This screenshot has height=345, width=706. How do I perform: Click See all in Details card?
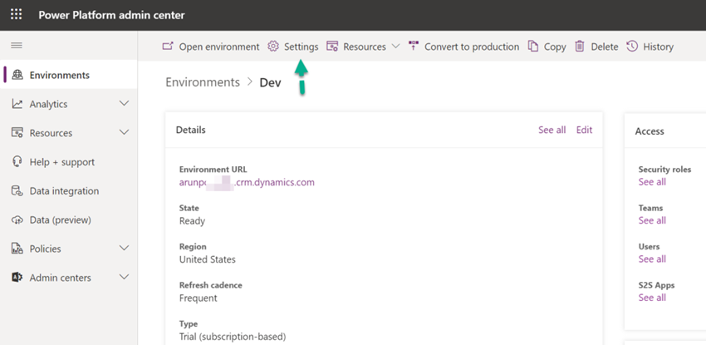(552, 130)
